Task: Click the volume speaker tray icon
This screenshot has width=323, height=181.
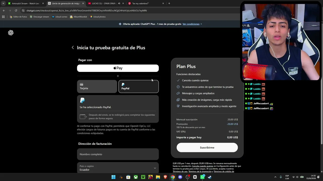Action: click(x=297, y=177)
